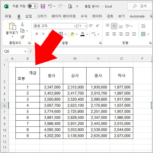Select column header M

click(75, 59)
